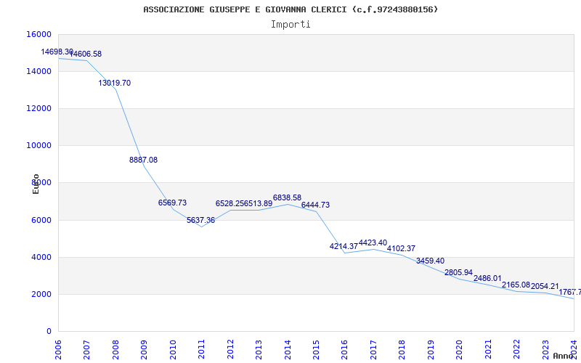
Task: Click the 5637.36 data label
Action: (201, 221)
